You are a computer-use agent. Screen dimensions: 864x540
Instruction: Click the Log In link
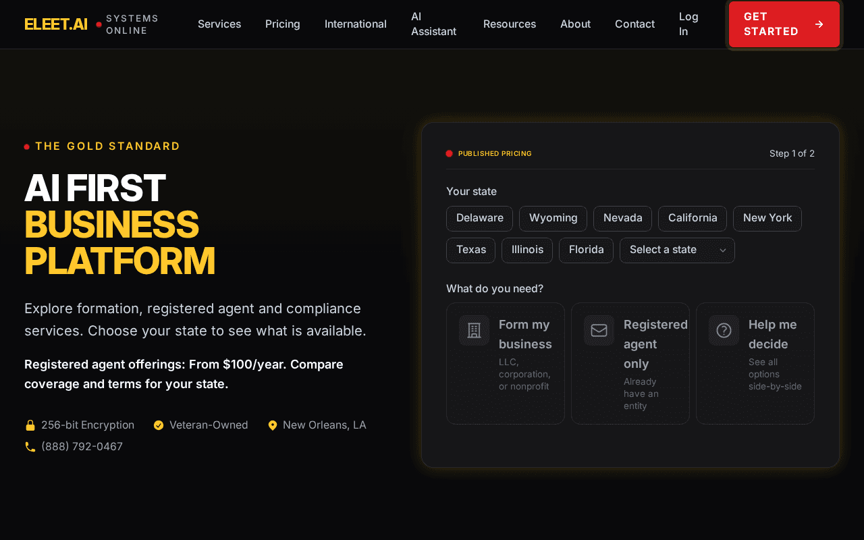point(689,24)
